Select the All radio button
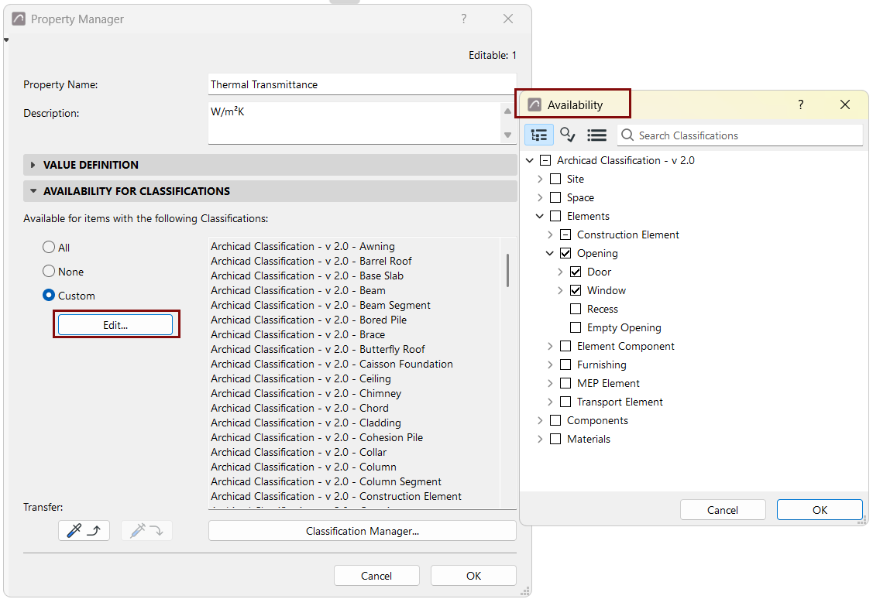Screen dimensions: 873x599 49,247
